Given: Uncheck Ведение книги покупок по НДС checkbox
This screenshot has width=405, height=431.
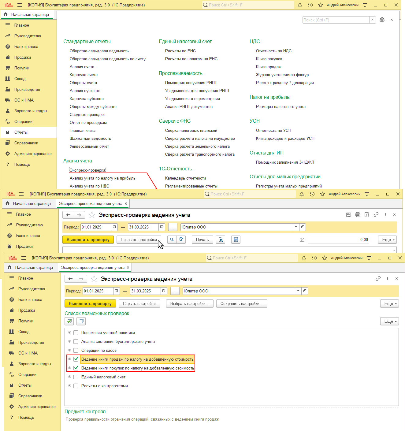Looking at the screenshot, I should 76,368.
